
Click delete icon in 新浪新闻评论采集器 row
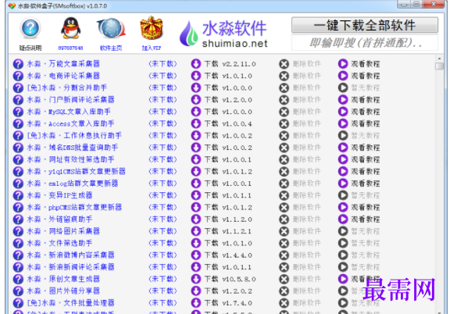pyautogui.click(x=284, y=267)
